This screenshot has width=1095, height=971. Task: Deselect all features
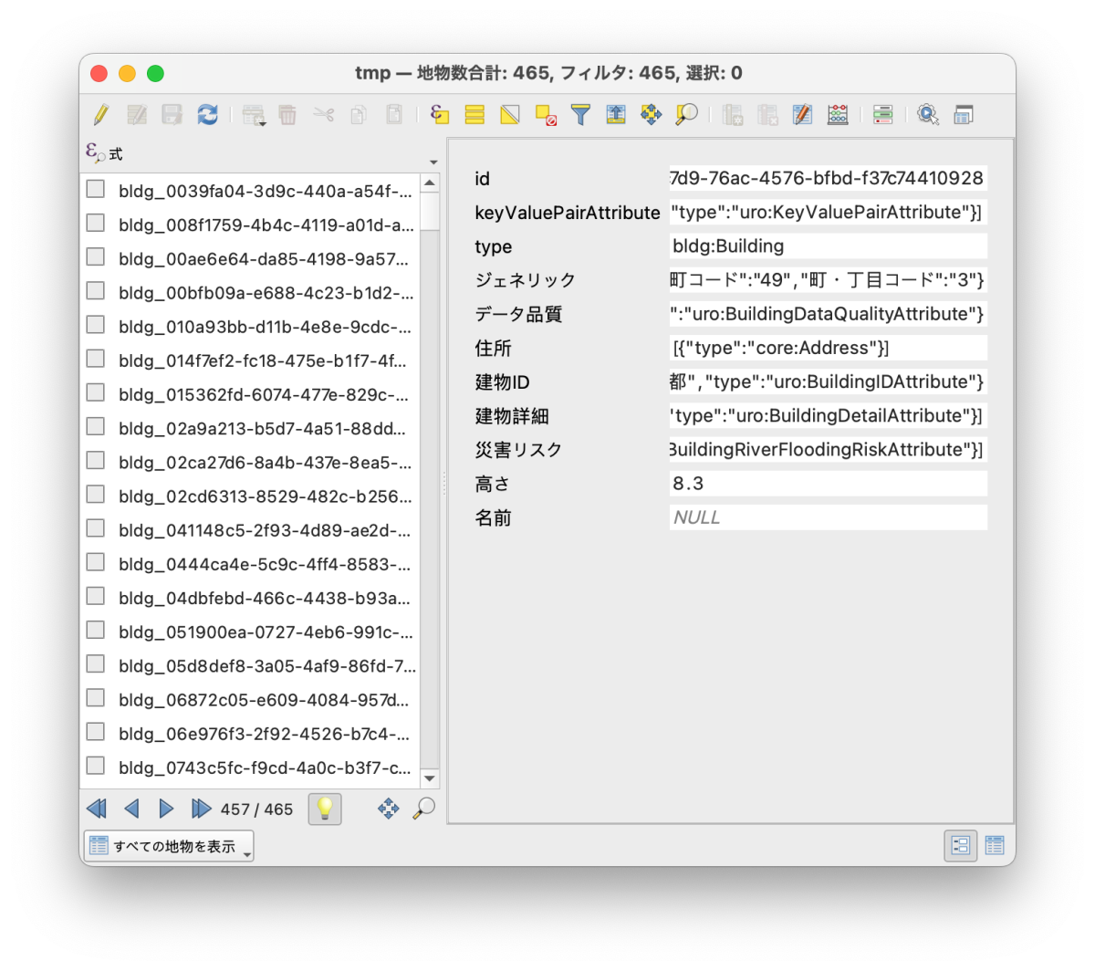547,114
